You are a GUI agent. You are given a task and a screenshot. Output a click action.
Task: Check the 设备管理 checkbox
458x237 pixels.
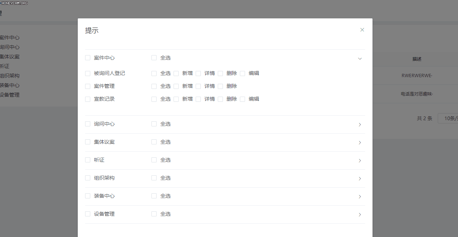[88, 214]
